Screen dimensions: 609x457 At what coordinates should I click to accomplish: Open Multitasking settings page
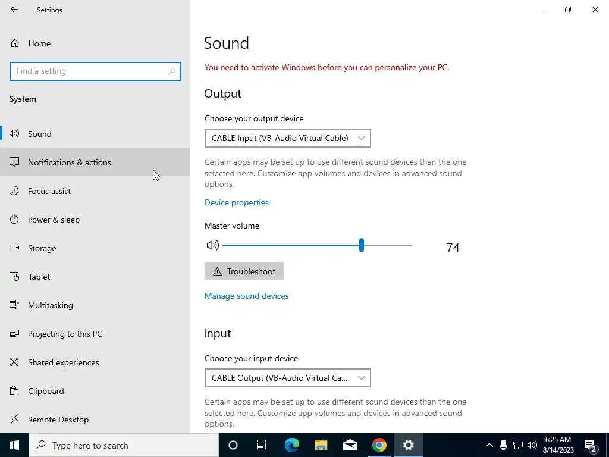tap(95, 305)
